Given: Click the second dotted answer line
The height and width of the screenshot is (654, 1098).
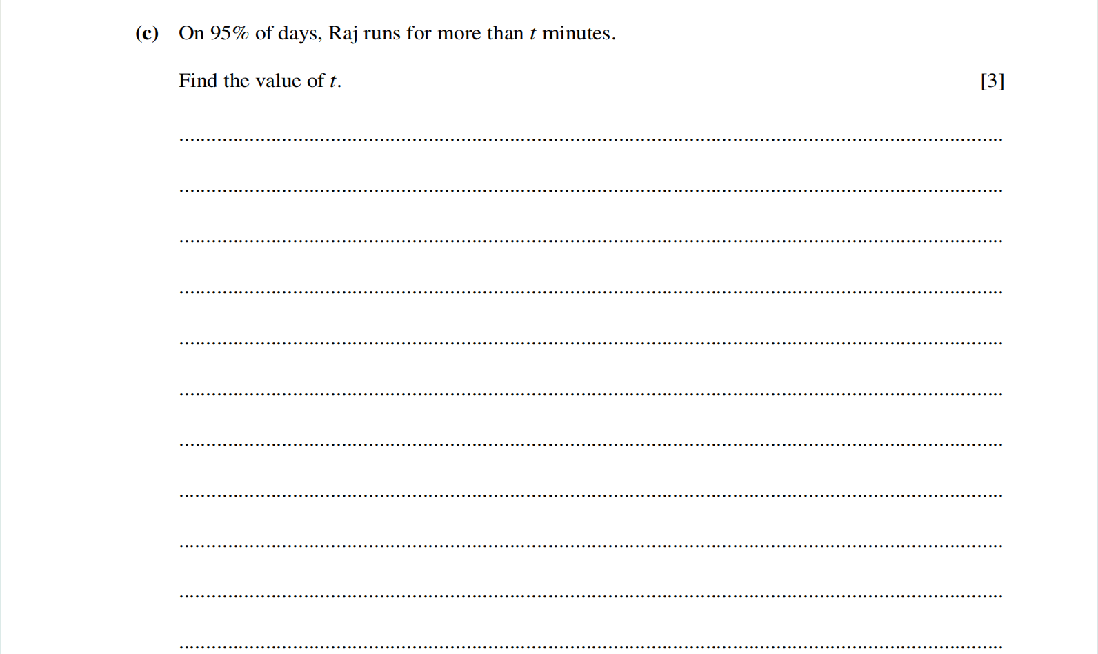Looking at the screenshot, I should point(590,190).
